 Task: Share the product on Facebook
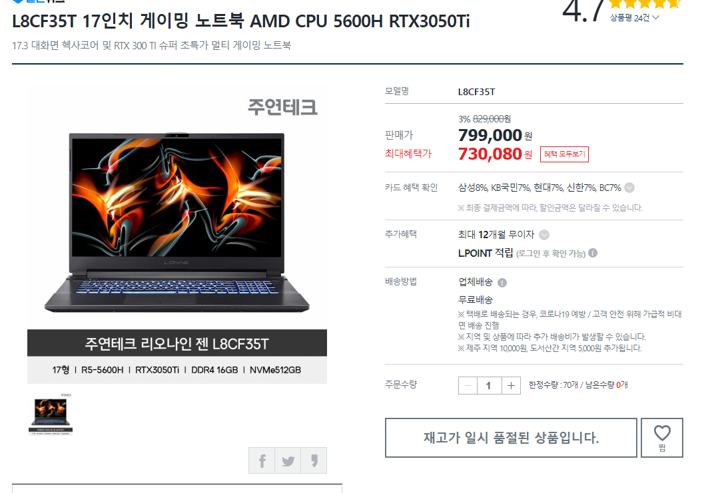(262, 460)
